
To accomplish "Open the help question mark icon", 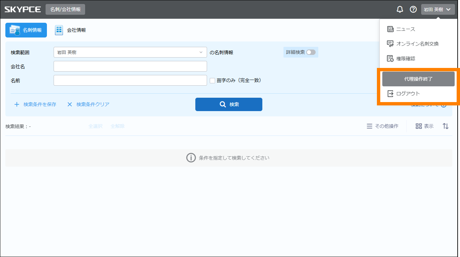I will 413,9.
